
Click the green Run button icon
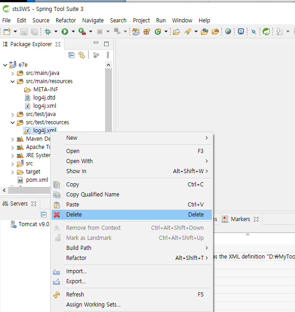coord(65,32)
